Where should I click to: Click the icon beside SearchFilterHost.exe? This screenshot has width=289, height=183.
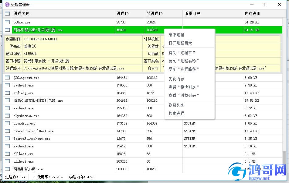coord(7,139)
